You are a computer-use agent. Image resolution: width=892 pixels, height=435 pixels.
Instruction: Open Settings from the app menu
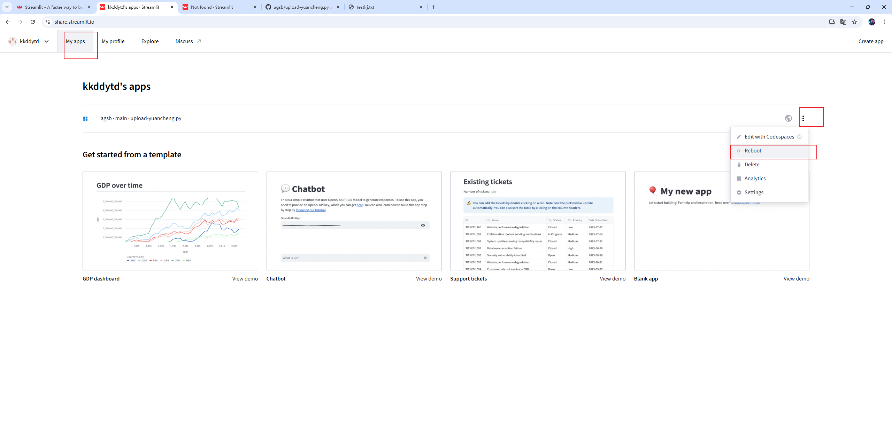769,192
